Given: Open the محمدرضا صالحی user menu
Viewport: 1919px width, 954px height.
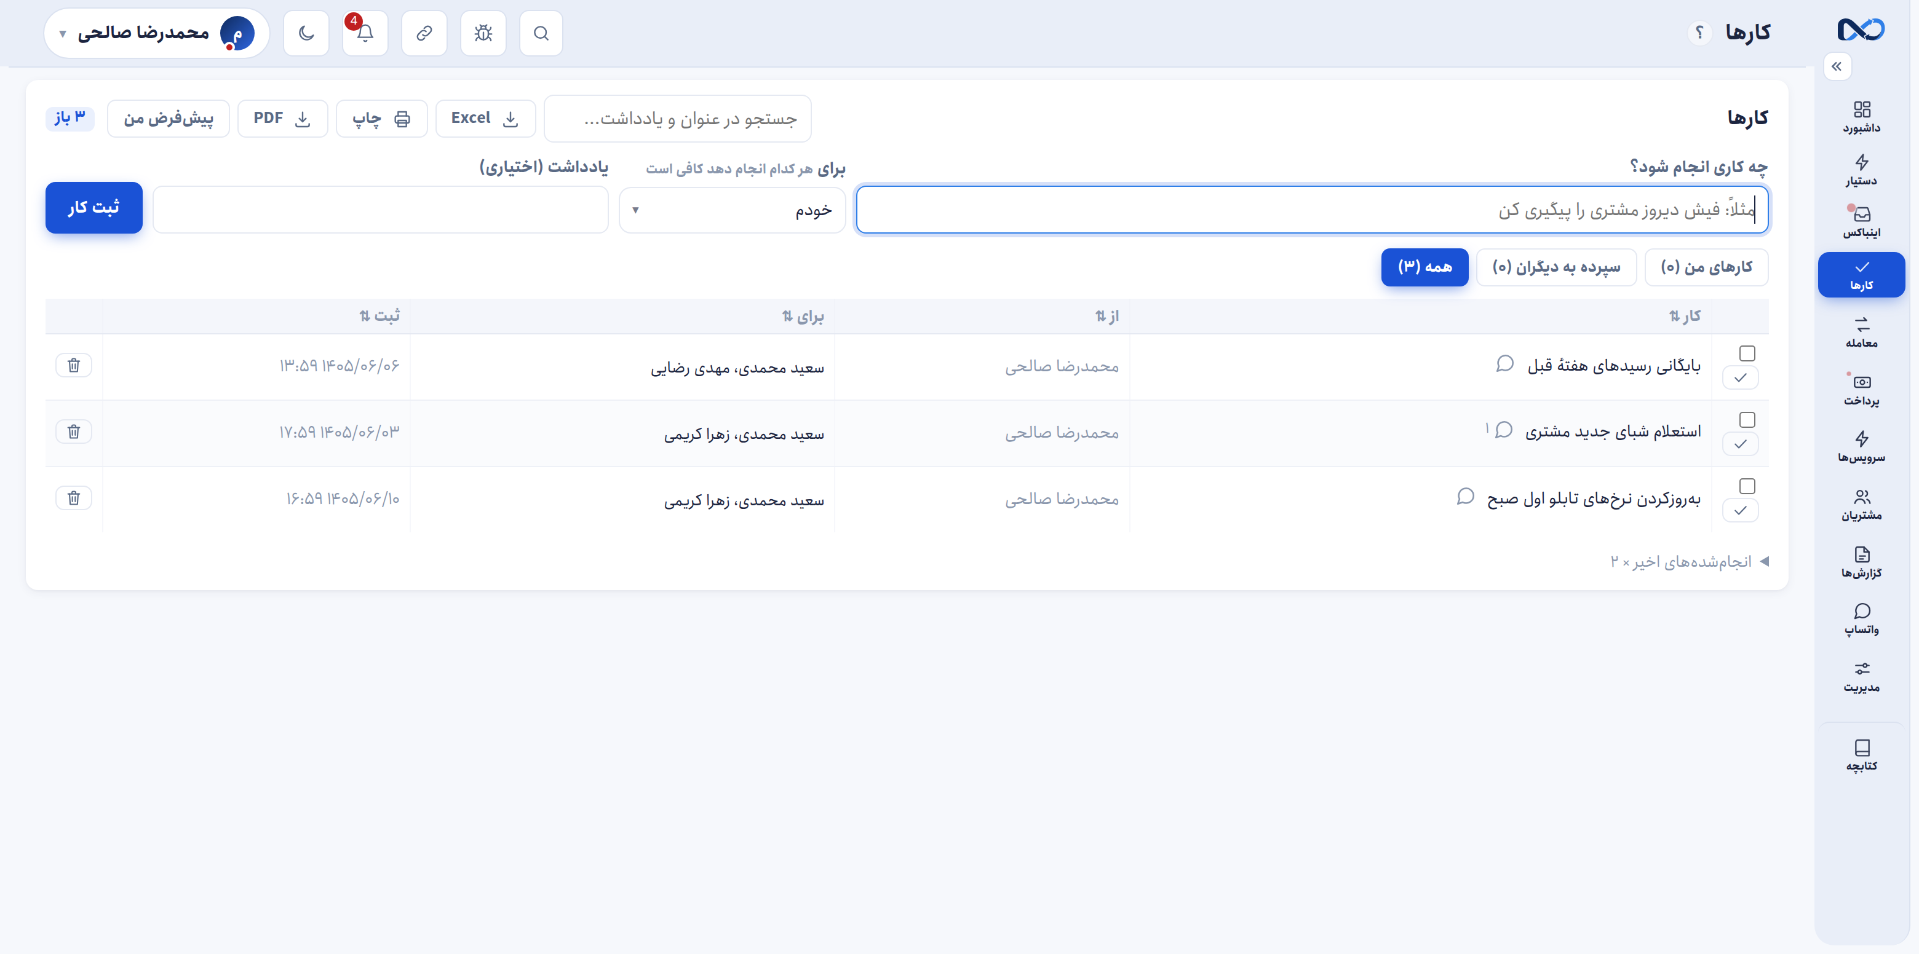Looking at the screenshot, I should coord(156,33).
